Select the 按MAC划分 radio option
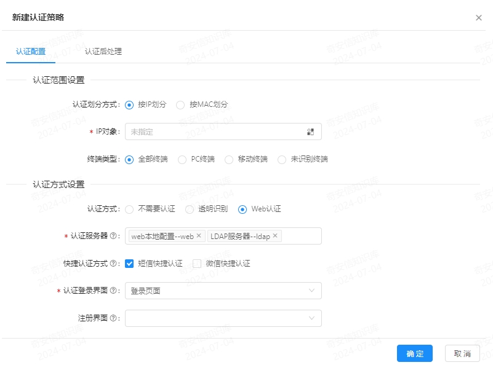 pyautogui.click(x=180, y=104)
